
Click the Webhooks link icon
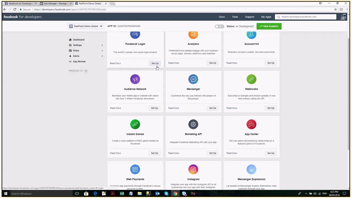click(251, 79)
